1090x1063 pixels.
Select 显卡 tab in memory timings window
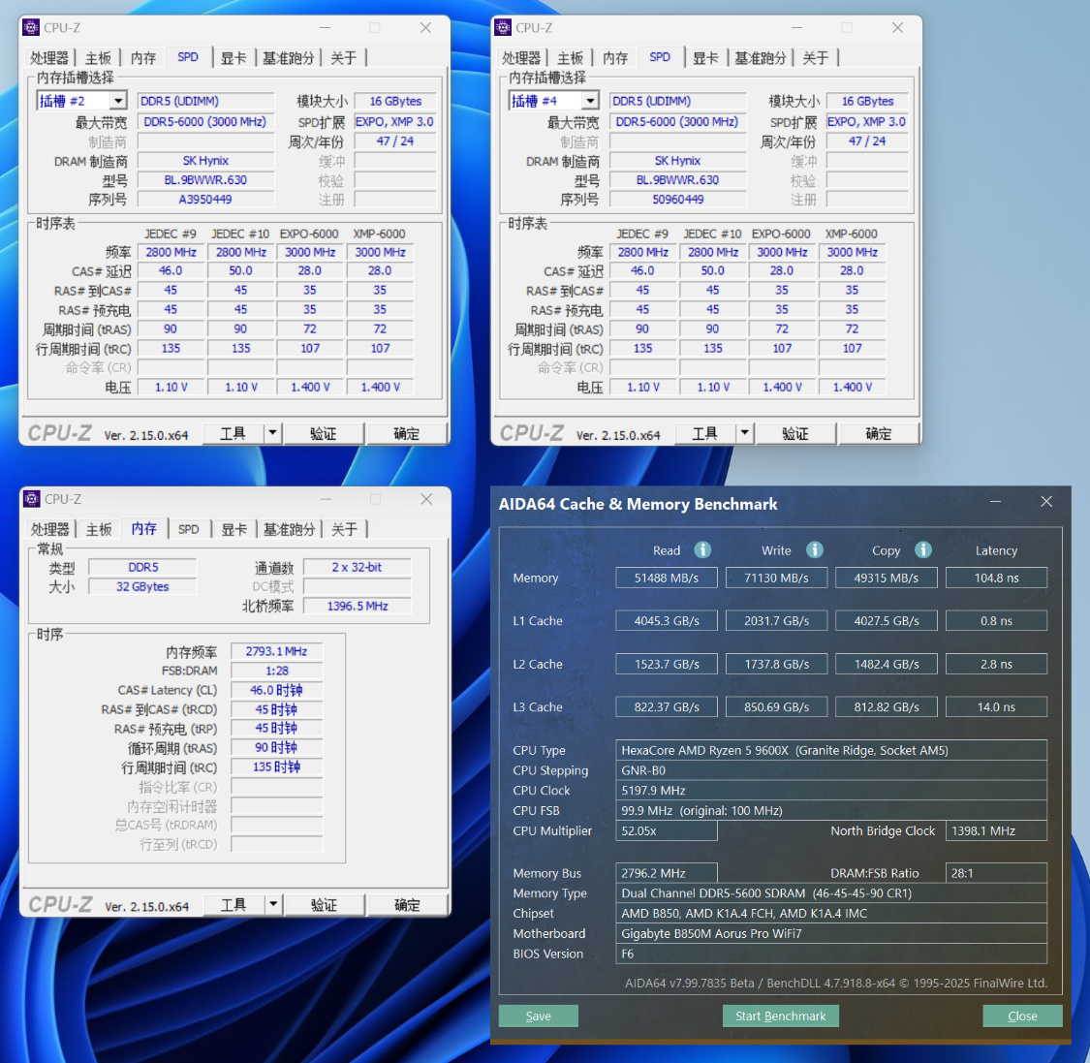click(x=234, y=529)
